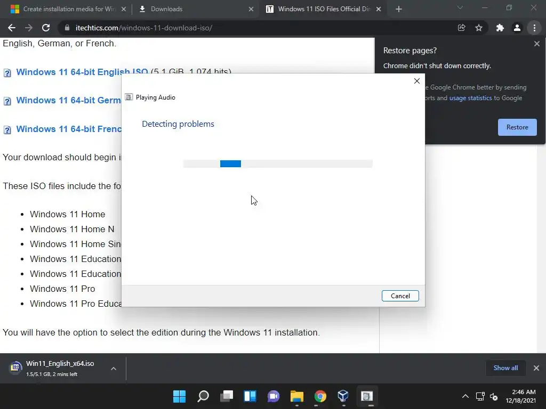Open the clock and date in the taskbar
Viewport: 546px width, 409px height.
[x=520, y=396]
